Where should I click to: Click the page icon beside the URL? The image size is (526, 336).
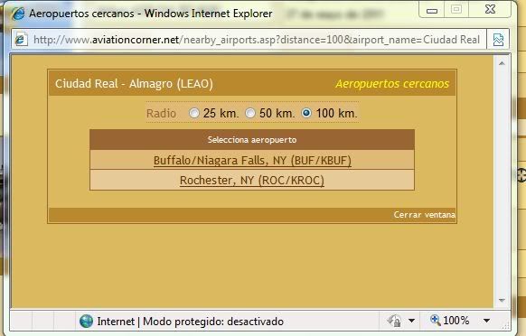click(21, 40)
